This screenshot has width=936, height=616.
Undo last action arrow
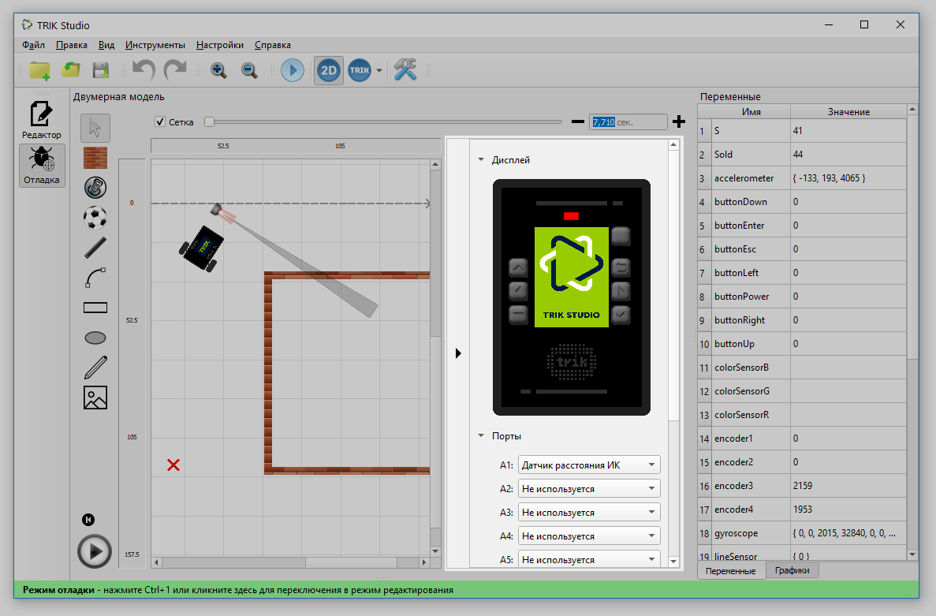(x=144, y=70)
